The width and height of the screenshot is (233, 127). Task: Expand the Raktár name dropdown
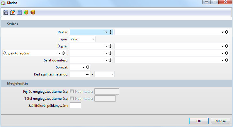(x=223, y=32)
